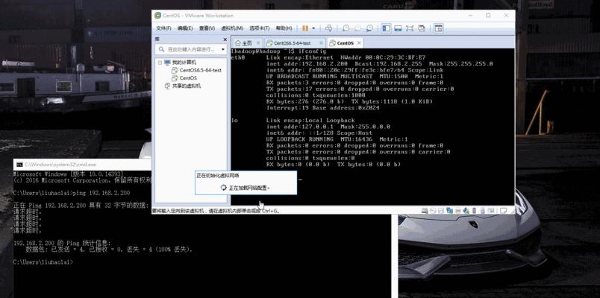The image size is (600, 298).
Task: Click the last C:\Users\liuhaolai> prompt in cmd
Action: pyautogui.click(x=43, y=262)
